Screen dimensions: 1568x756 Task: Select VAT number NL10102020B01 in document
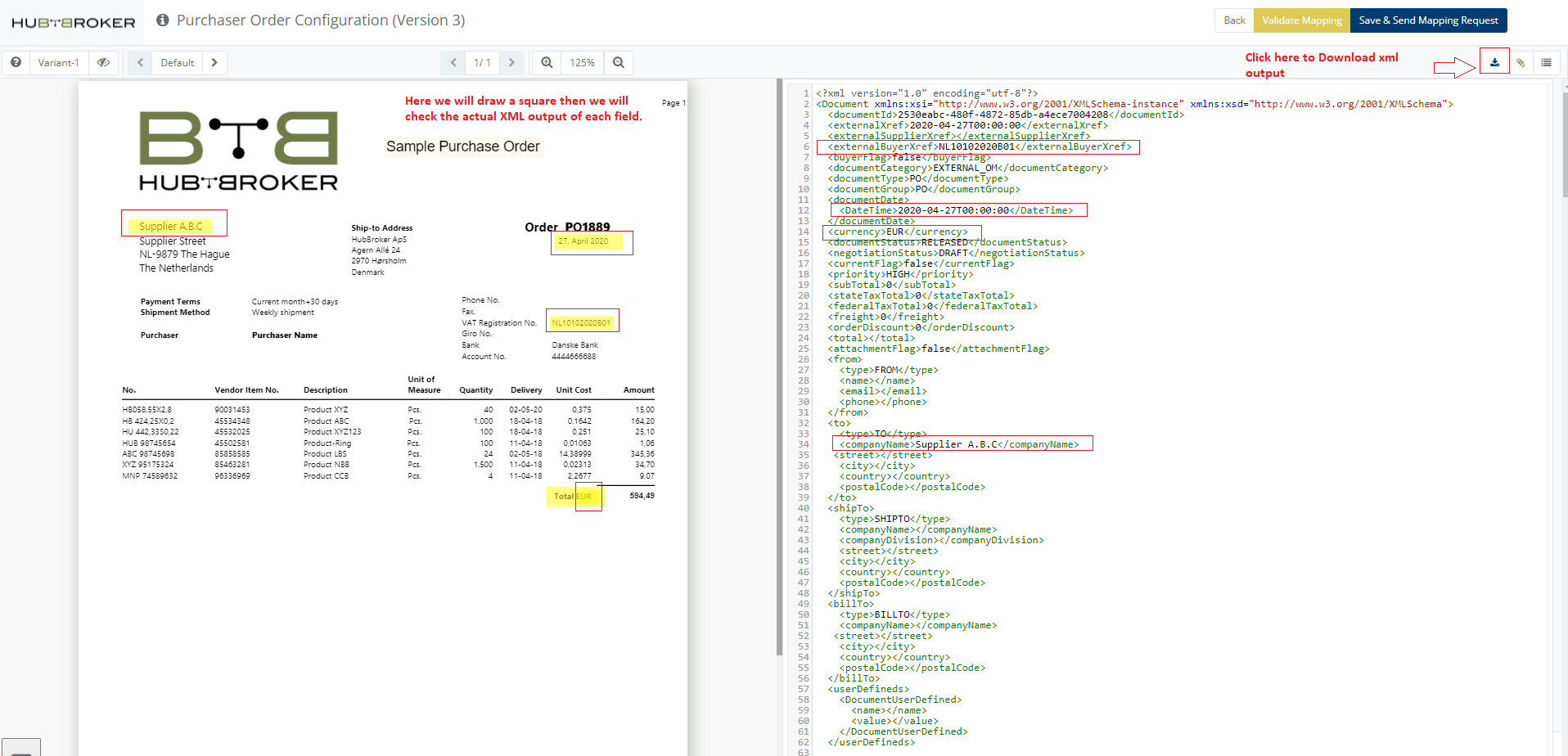pos(581,322)
